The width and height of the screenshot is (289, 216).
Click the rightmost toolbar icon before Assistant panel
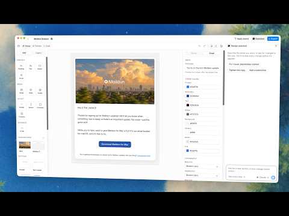click(x=222, y=46)
